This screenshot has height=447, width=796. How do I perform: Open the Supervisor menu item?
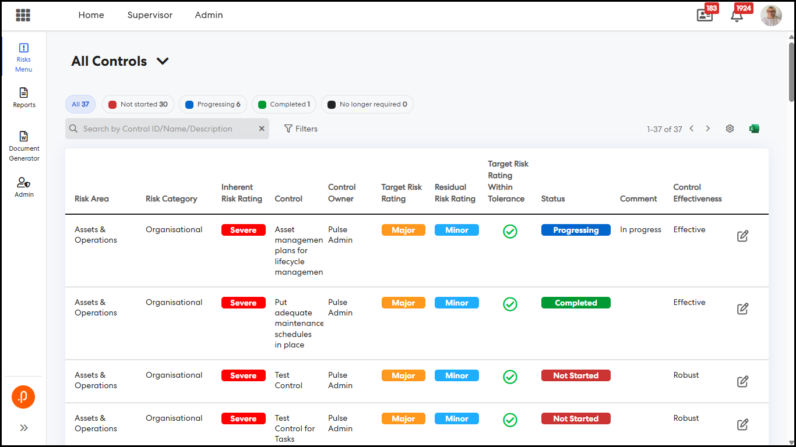[150, 15]
